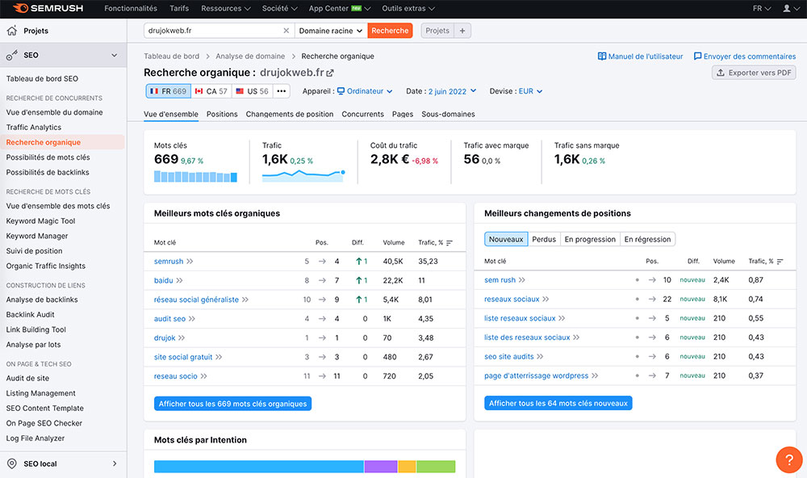
Task: Open the Sous-domaines tab
Action: [448, 114]
